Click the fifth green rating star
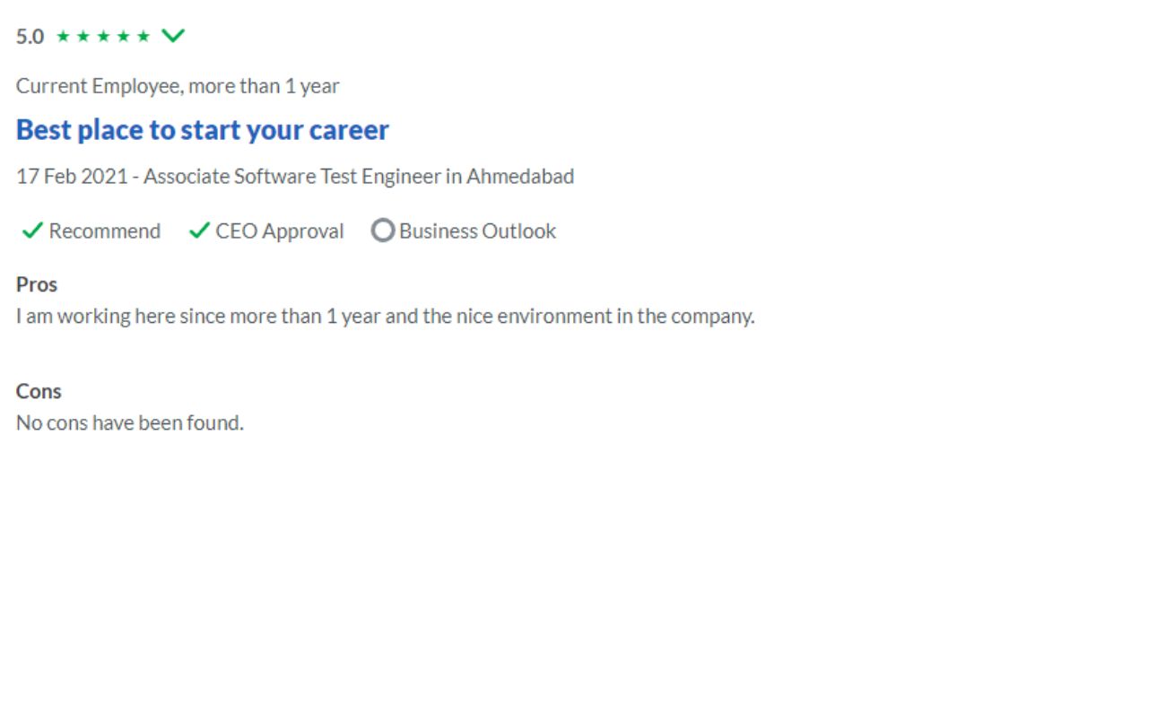 tap(144, 37)
